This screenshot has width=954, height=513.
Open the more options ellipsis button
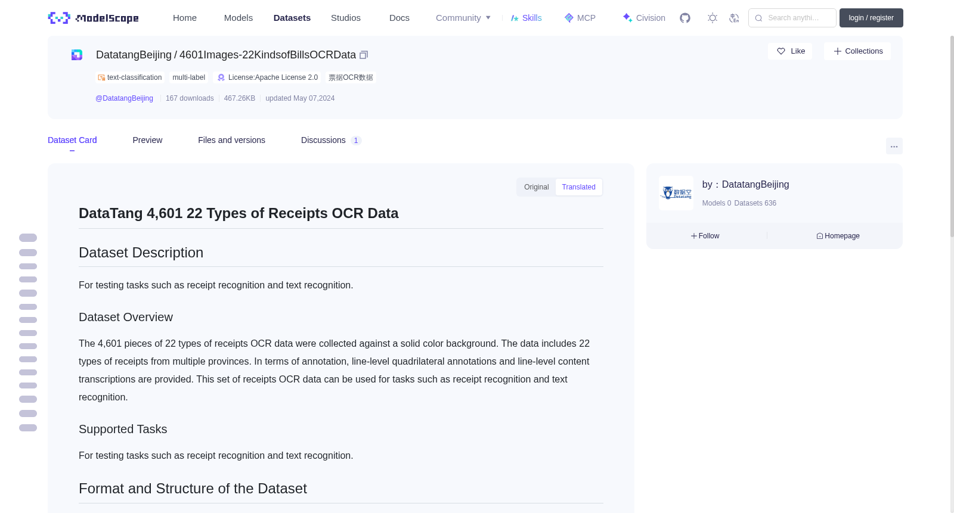tap(894, 146)
